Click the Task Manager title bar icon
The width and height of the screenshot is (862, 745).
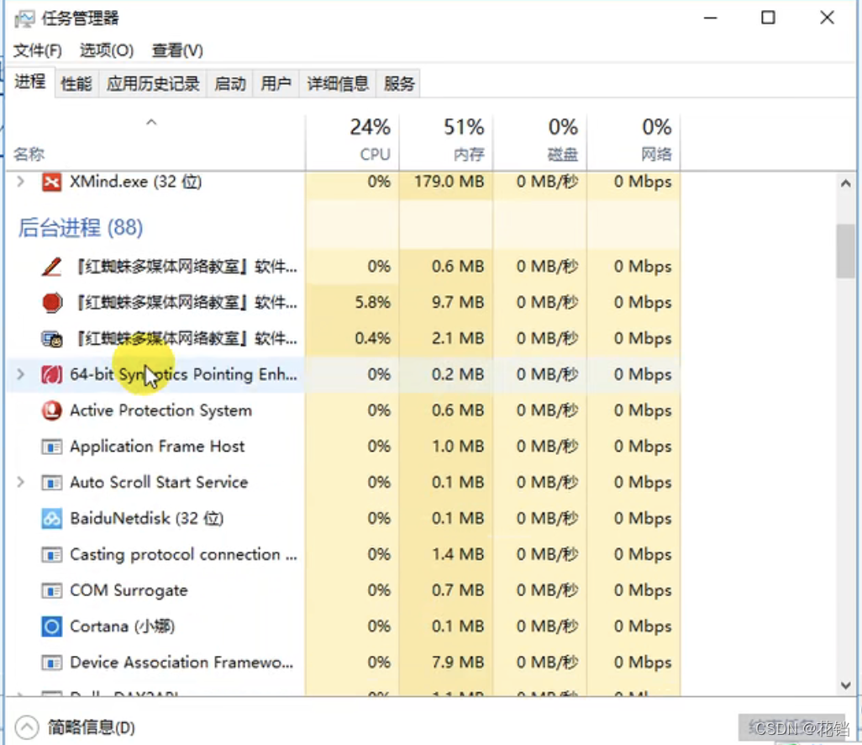click(x=26, y=17)
